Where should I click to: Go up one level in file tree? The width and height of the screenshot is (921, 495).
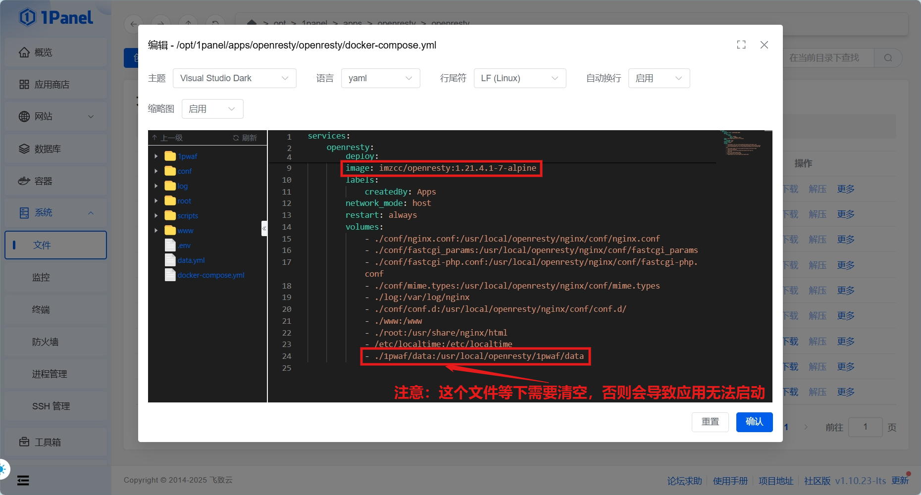pyautogui.click(x=168, y=138)
